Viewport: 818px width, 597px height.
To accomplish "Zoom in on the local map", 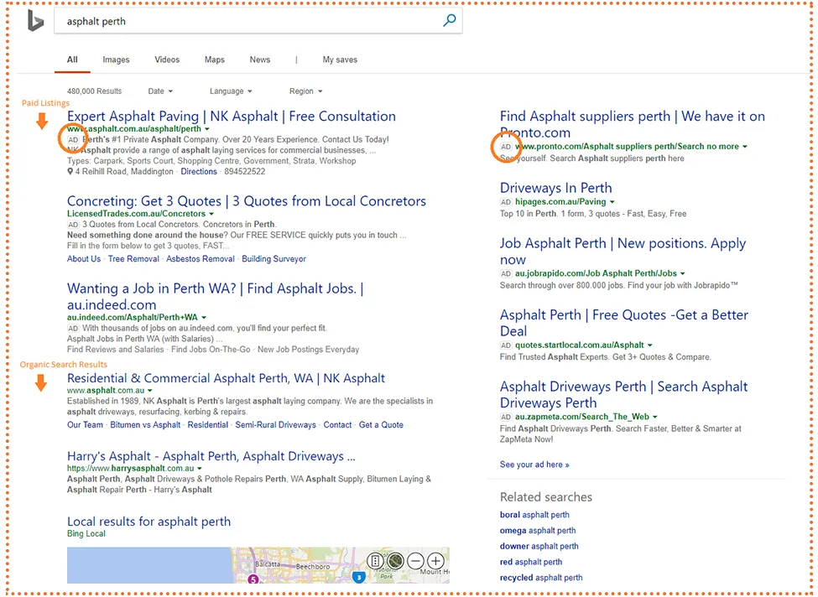I will tap(435, 561).
